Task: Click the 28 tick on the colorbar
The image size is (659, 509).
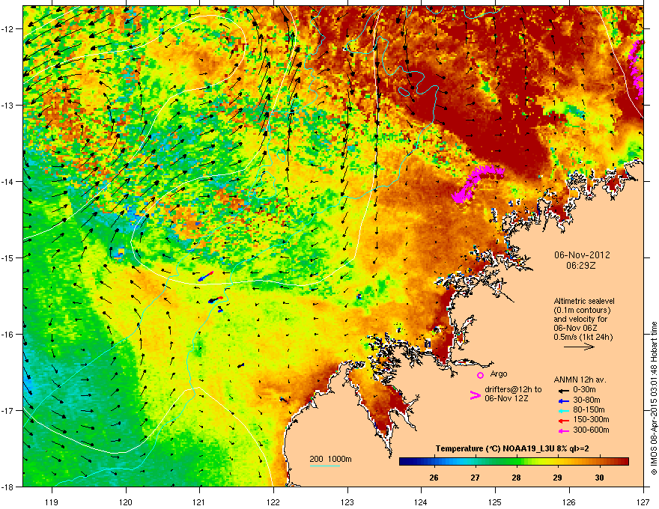Action: coord(516,478)
